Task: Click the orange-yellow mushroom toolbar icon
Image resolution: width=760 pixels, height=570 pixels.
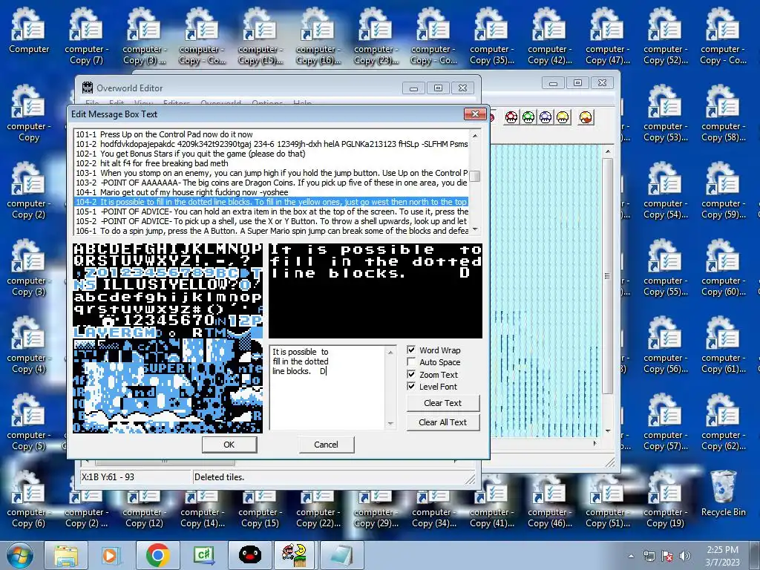Action: coord(586,117)
